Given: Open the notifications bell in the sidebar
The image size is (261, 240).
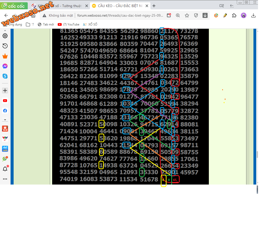Looking at the screenshot, I should pos(5,169).
